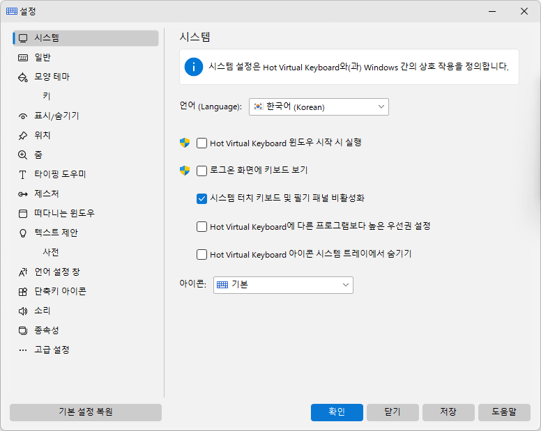Click the shortcut icon beside 단축키 아이콘

pyautogui.click(x=23, y=292)
